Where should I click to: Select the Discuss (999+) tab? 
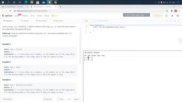42,21
